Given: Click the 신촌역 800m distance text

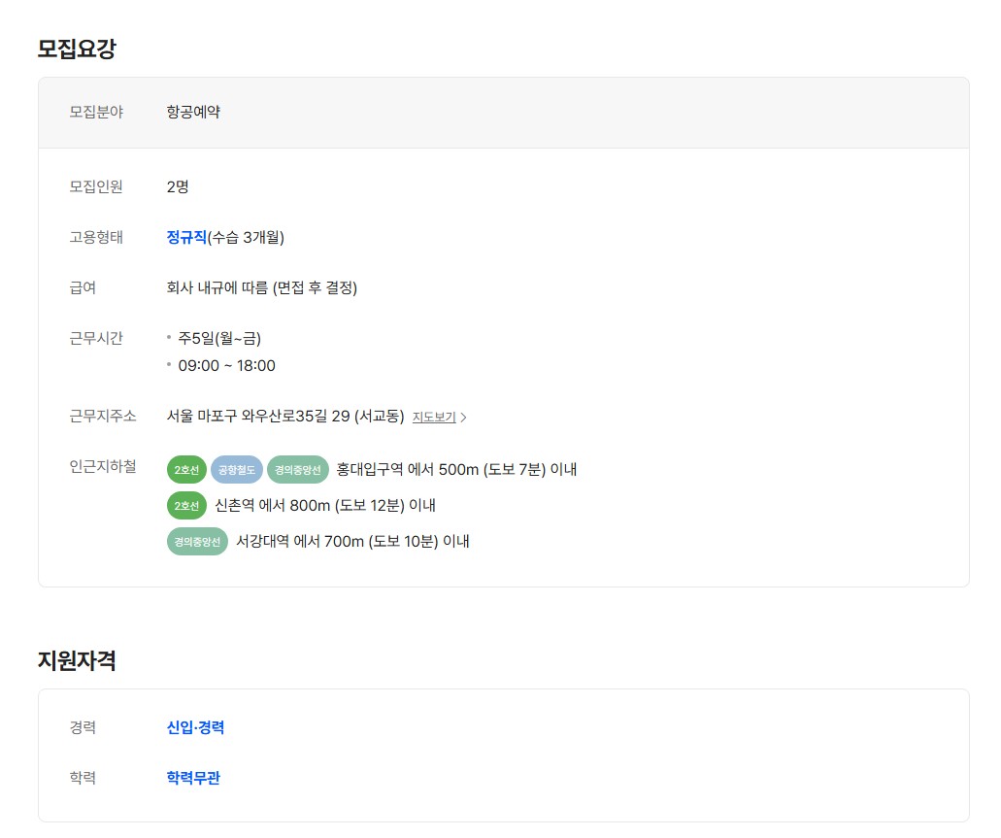Looking at the screenshot, I should coord(325,506).
